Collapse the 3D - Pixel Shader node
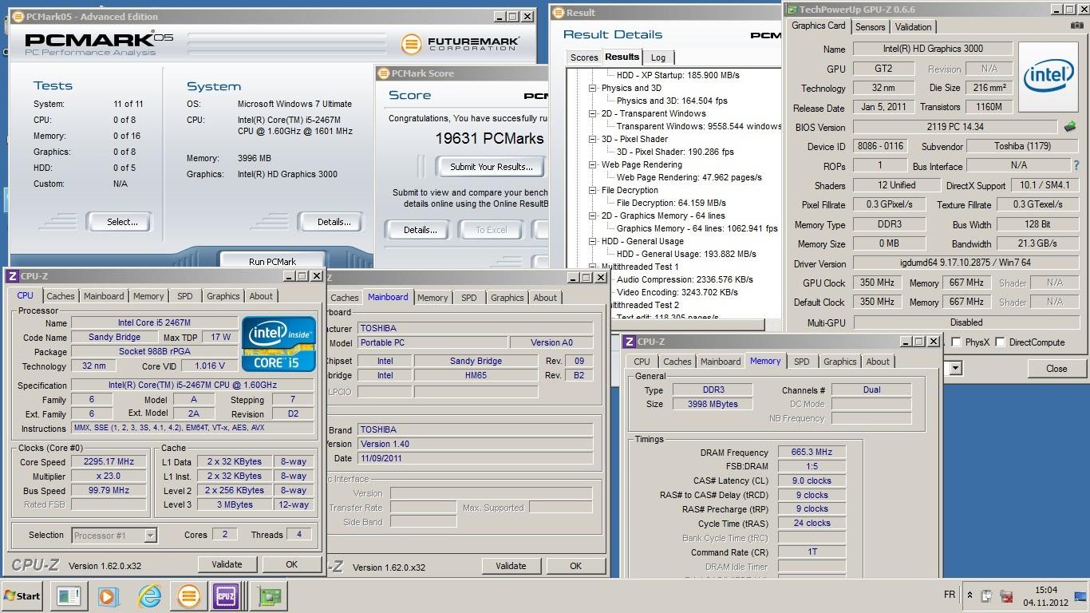The width and height of the screenshot is (1090, 613). (593, 139)
